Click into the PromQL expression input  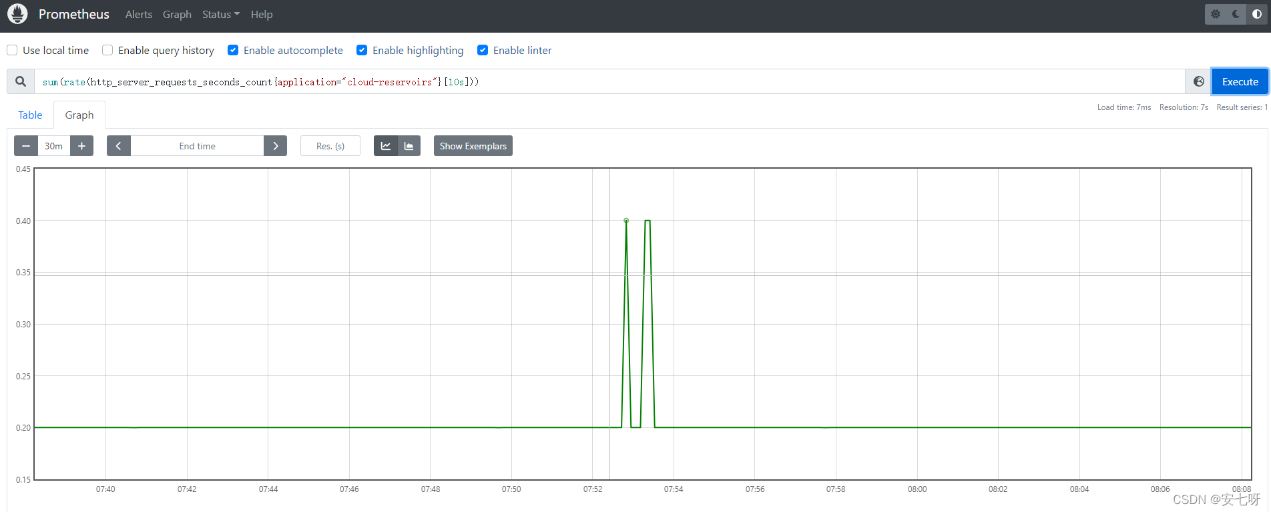(609, 81)
